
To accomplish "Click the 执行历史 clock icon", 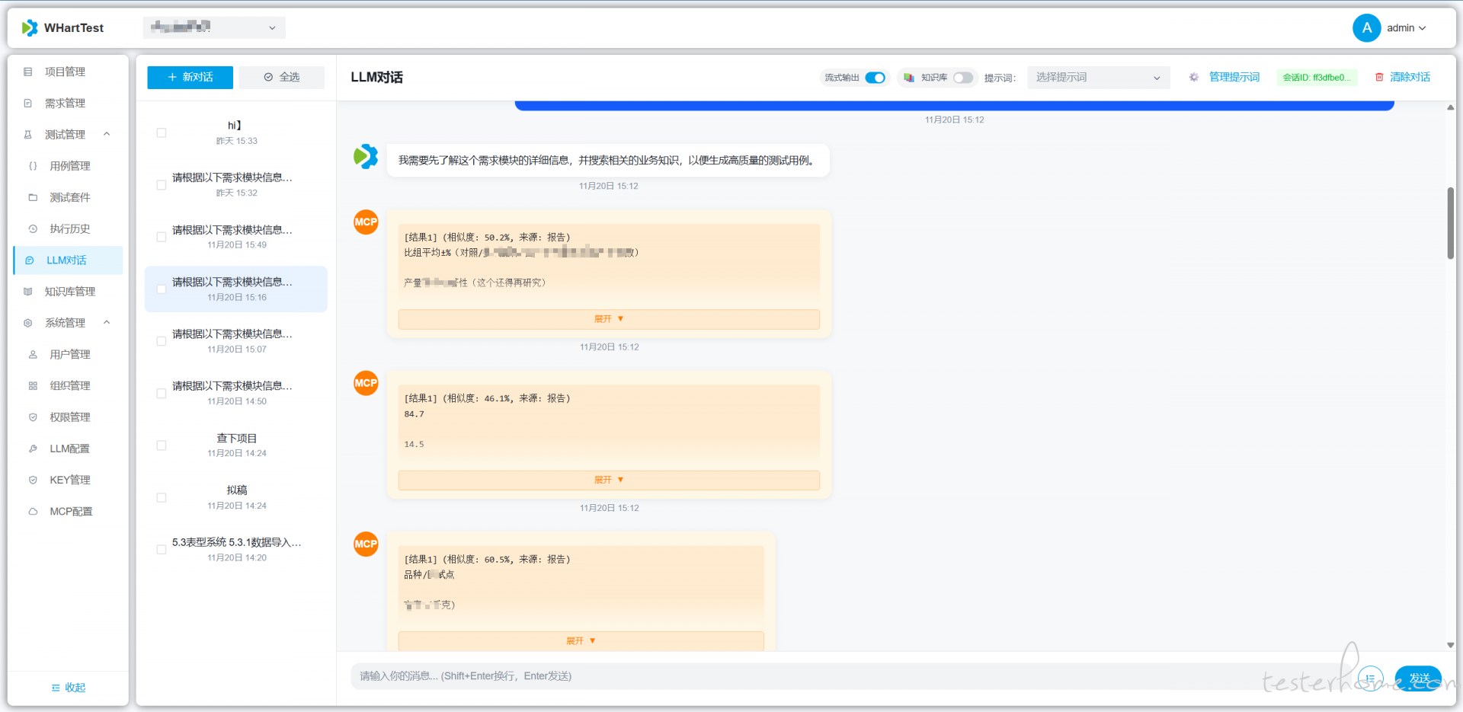I will 33,229.
